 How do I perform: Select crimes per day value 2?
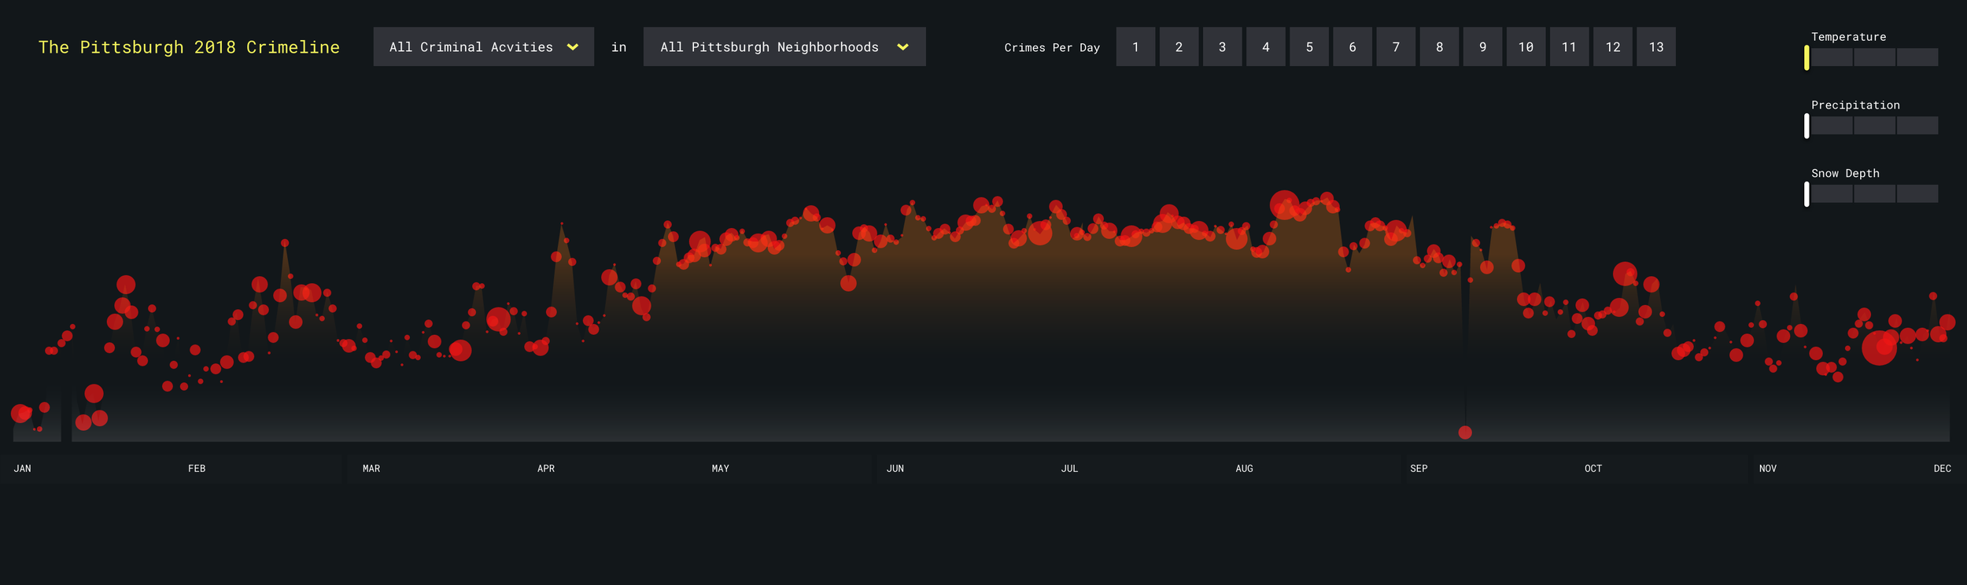tap(1179, 46)
